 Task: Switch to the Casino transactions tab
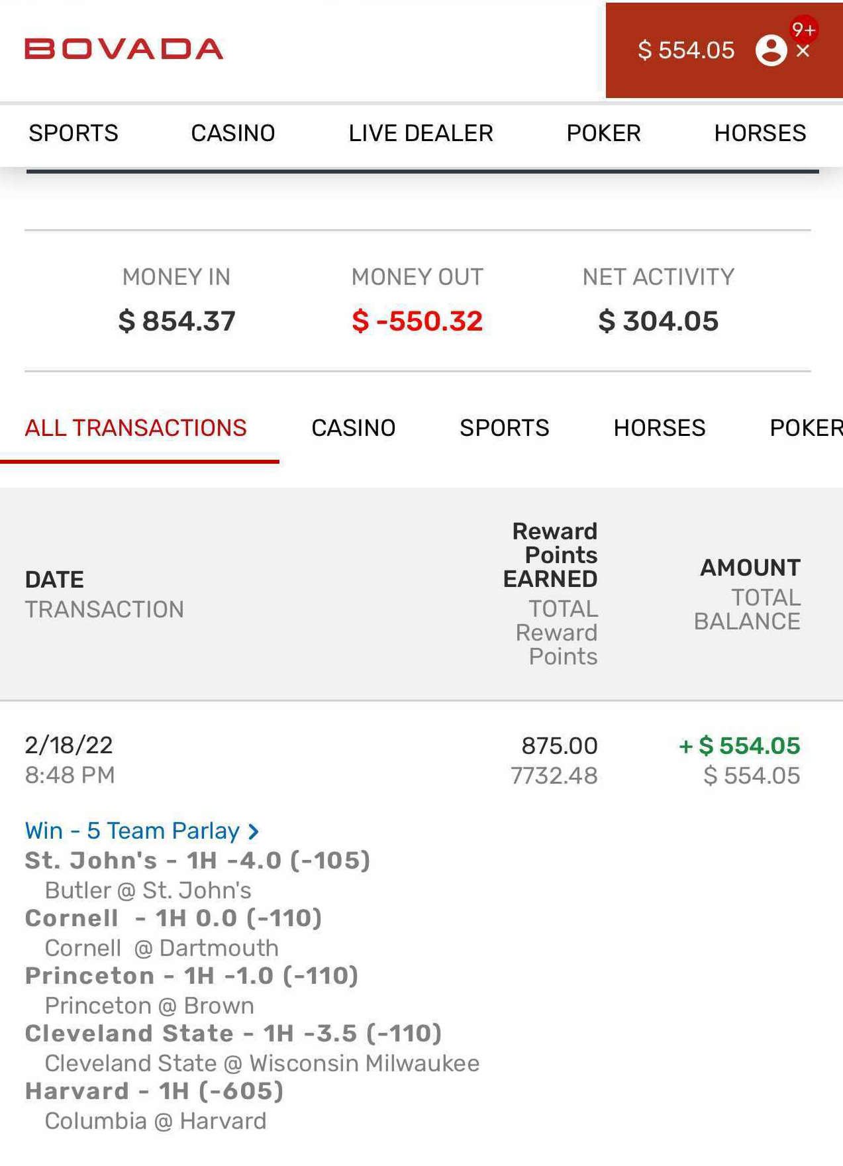(x=354, y=428)
